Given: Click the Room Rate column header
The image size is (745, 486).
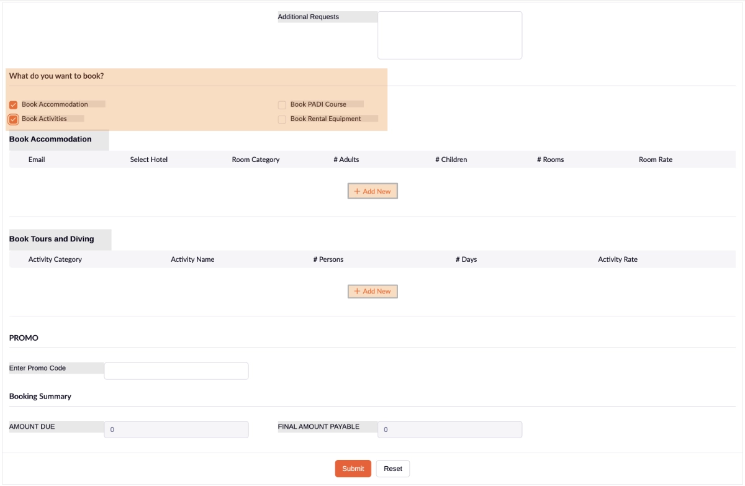Looking at the screenshot, I should click(x=656, y=160).
